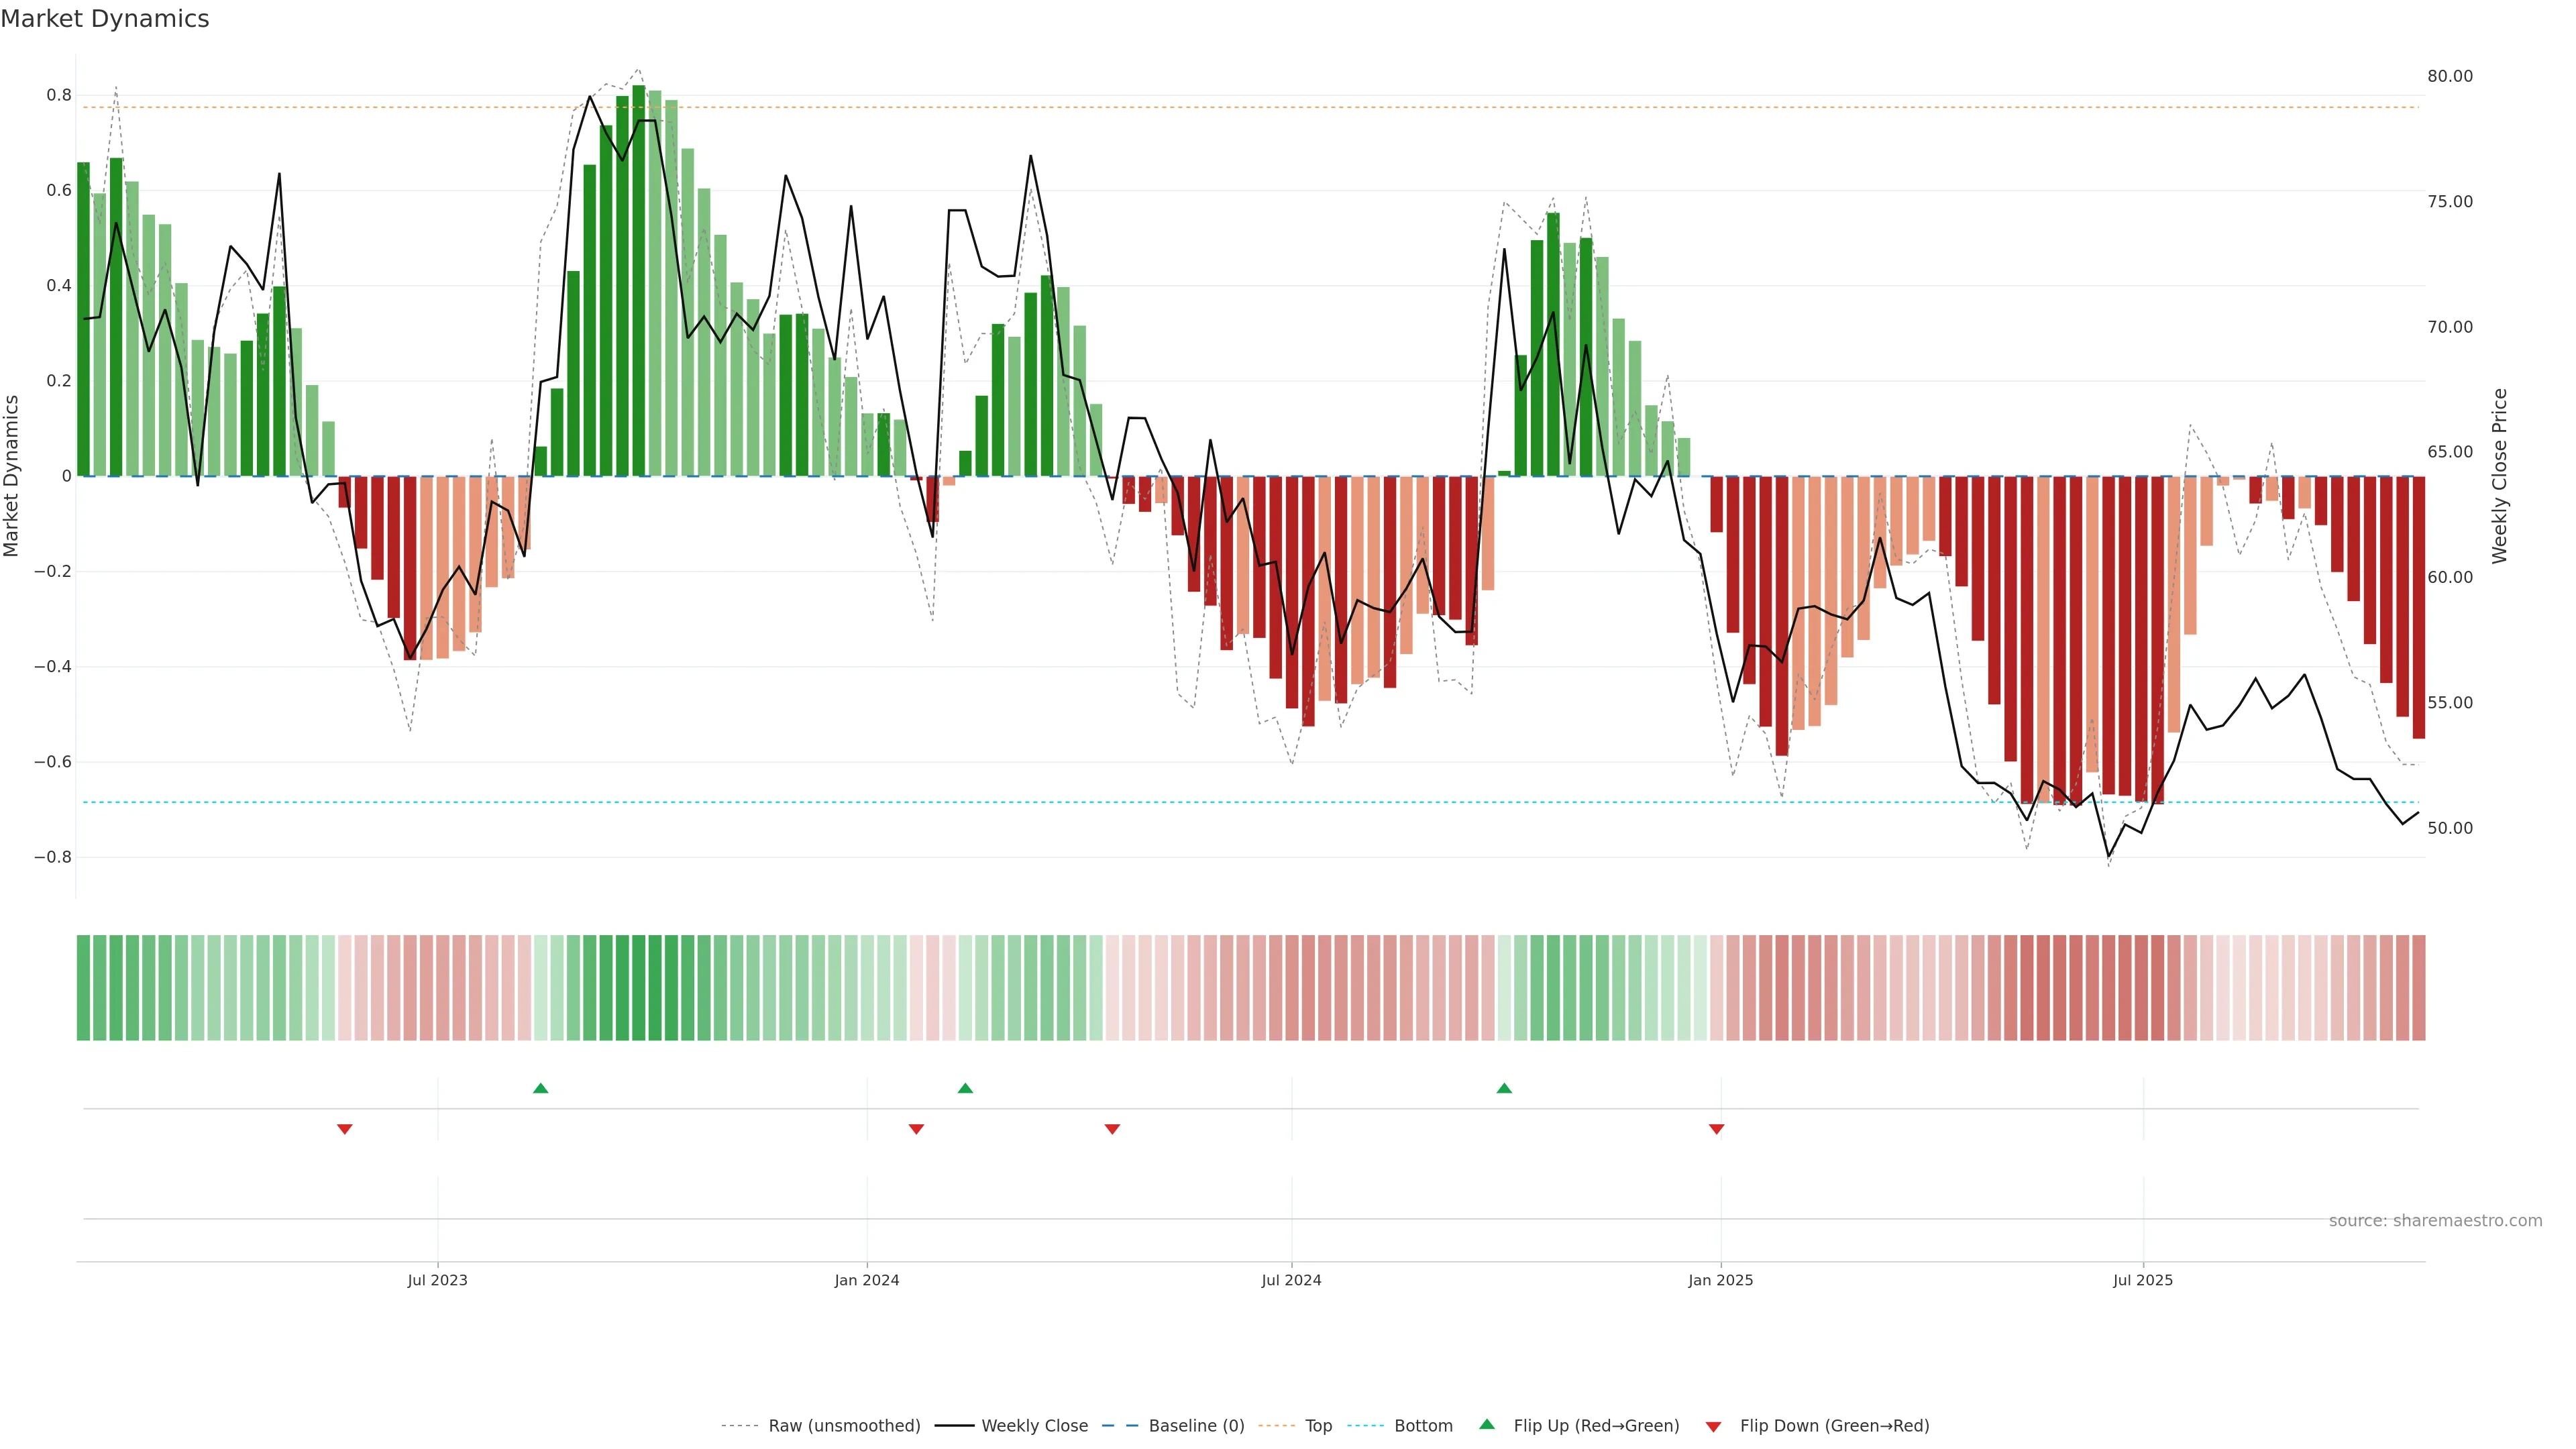Click the source: sharemaestro.com text
The width and height of the screenshot is (2576, 1449).
click(x=2435, y=1221)
